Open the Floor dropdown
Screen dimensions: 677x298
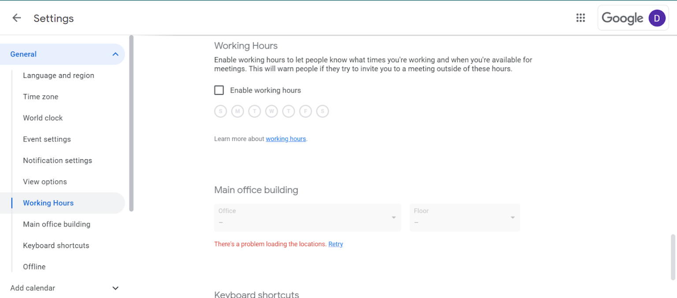[x=465, y=217]
